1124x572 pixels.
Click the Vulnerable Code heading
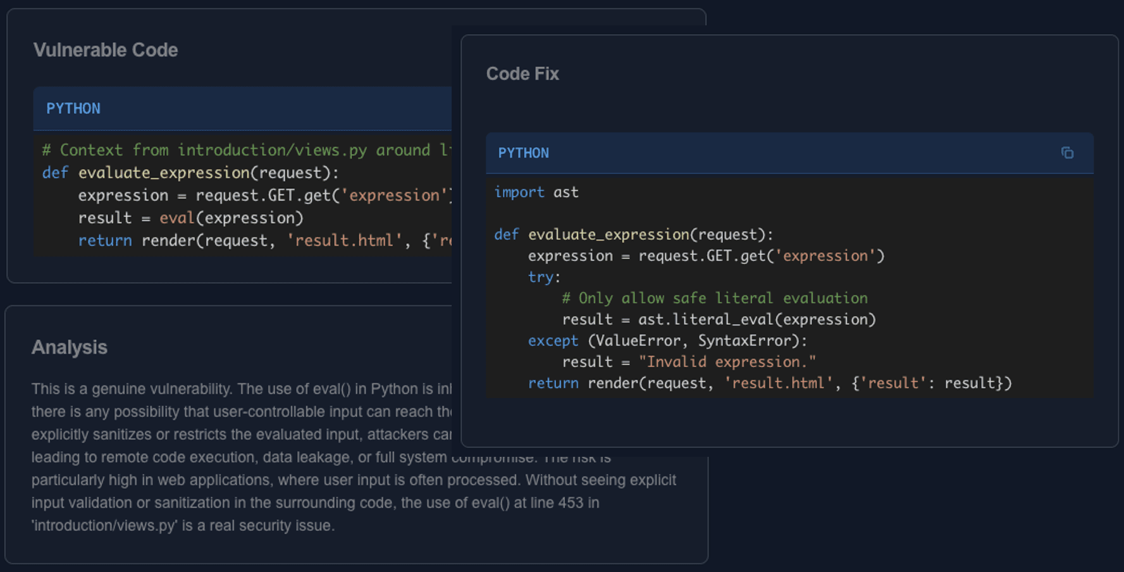pyautogui.click(x=106, y=50)
